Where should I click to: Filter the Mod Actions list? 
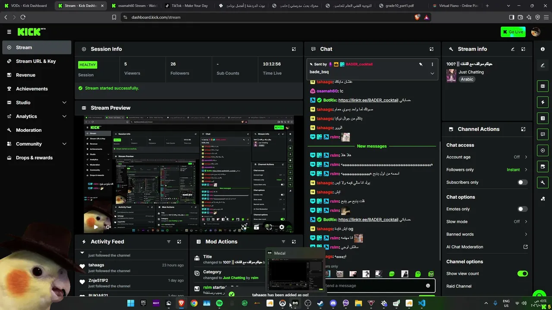tap(283, 242)
